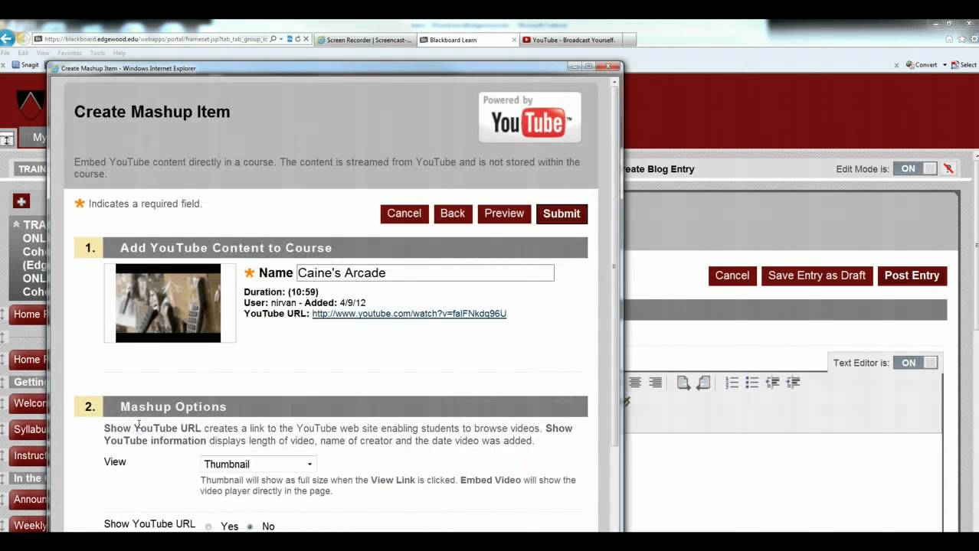Click the Snagit toolbar button
Image resolution: width=979 pixels, height=551 pixels.
pyautogui.click(x=25, y=65)
